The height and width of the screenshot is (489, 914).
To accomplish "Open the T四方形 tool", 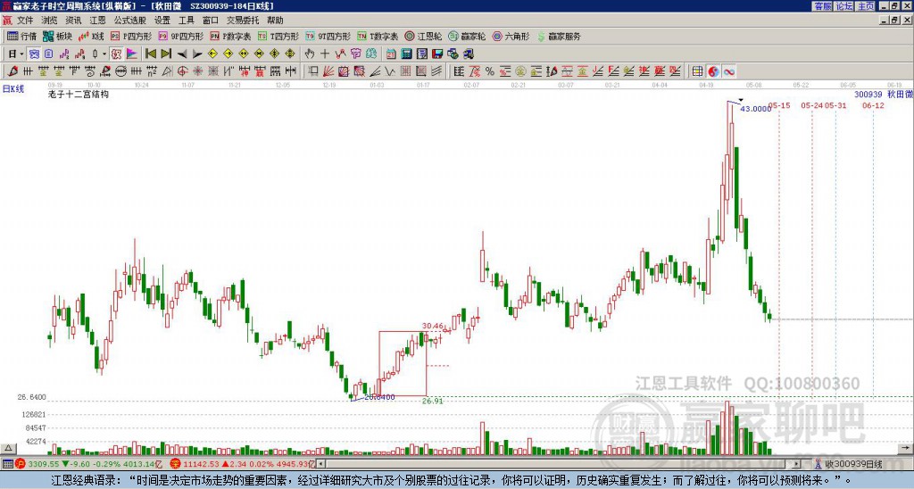I will click(278, 36).
